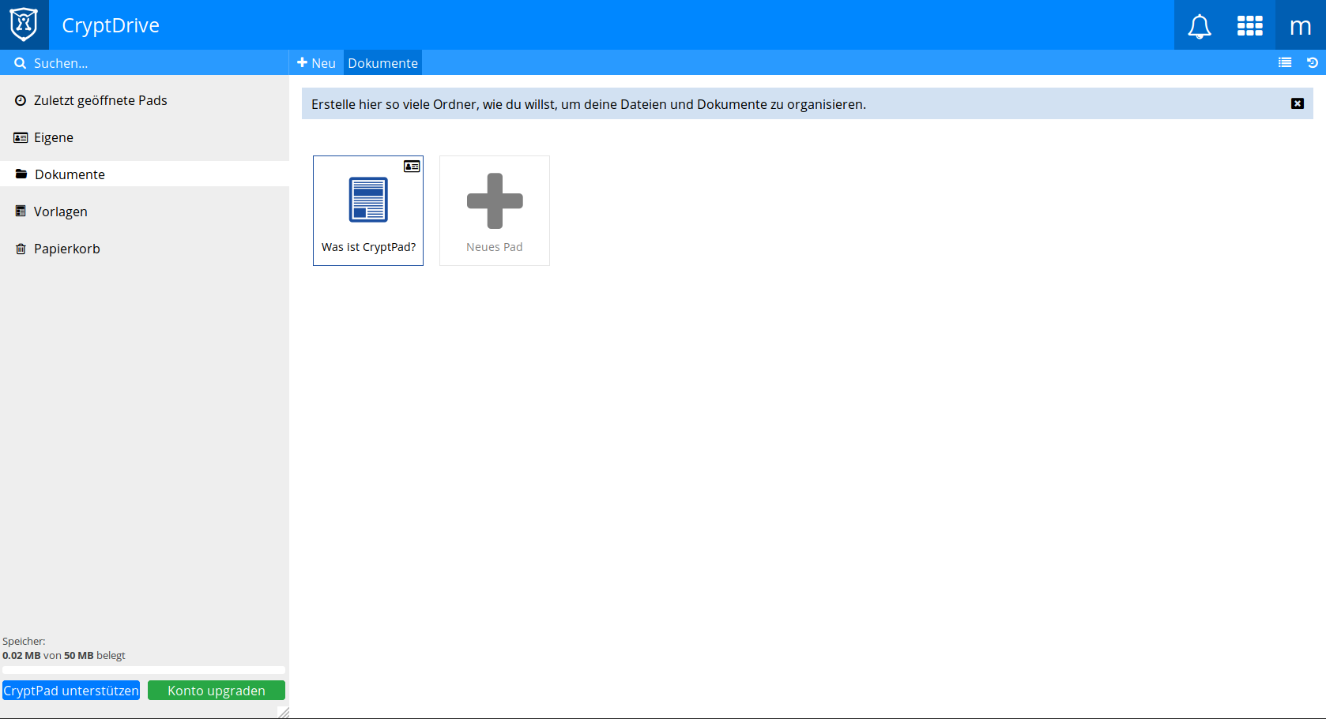Viewport: 1326px width, 719px height.
Task: Click the Konto upgraden button
Action: click(217, 691)
